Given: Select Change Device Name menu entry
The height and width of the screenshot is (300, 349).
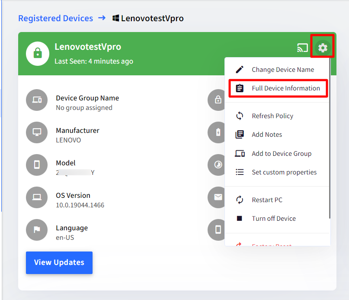Looking at the screenshot, I should point(277,70).
